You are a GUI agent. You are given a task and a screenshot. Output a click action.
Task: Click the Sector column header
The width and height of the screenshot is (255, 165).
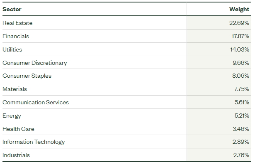tap(12, 9)
